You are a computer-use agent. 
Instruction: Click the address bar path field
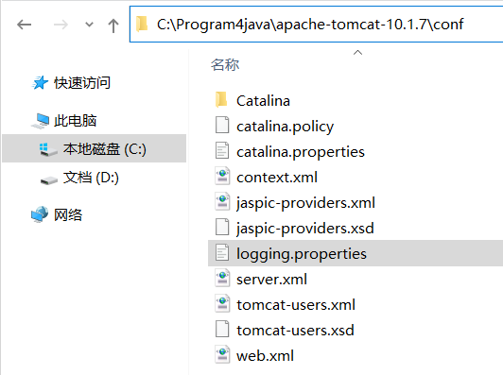pos(317,24)
